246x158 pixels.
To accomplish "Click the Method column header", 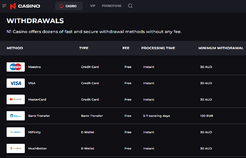I will (x=15, y=48).
